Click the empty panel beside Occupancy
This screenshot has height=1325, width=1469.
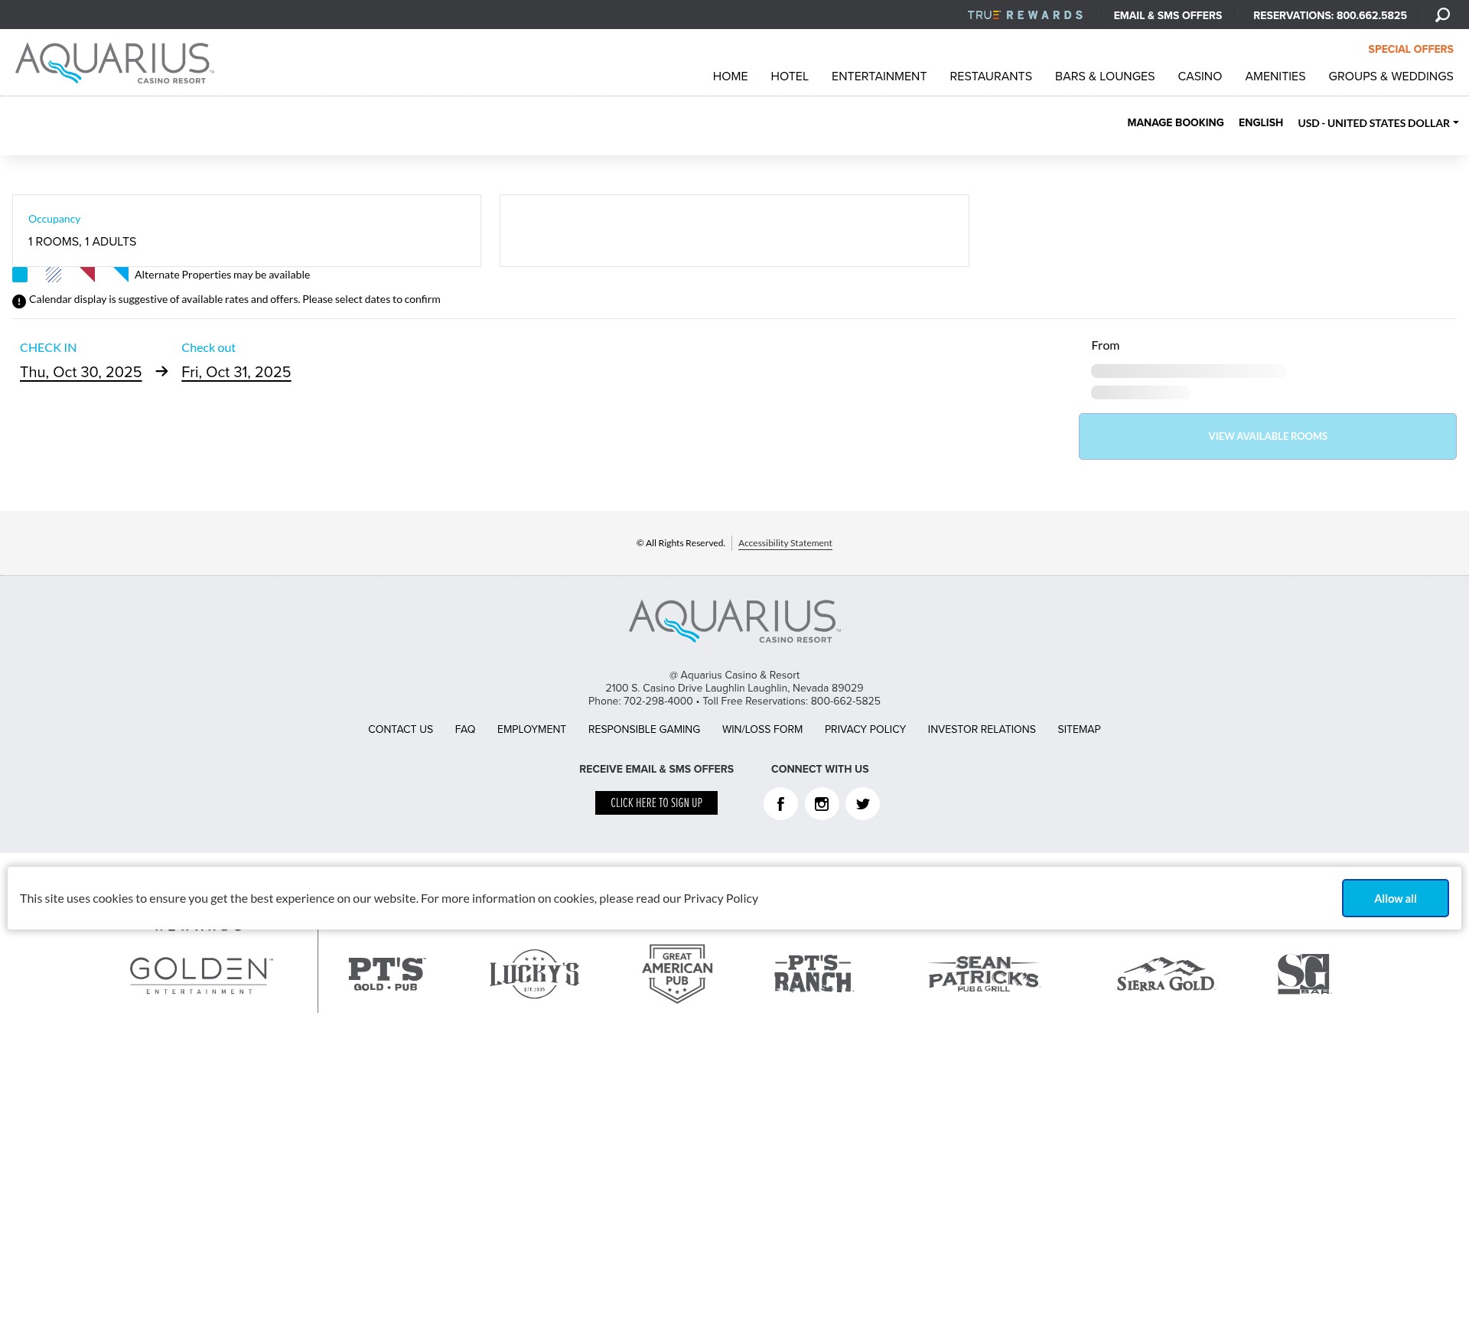(734, 230)
